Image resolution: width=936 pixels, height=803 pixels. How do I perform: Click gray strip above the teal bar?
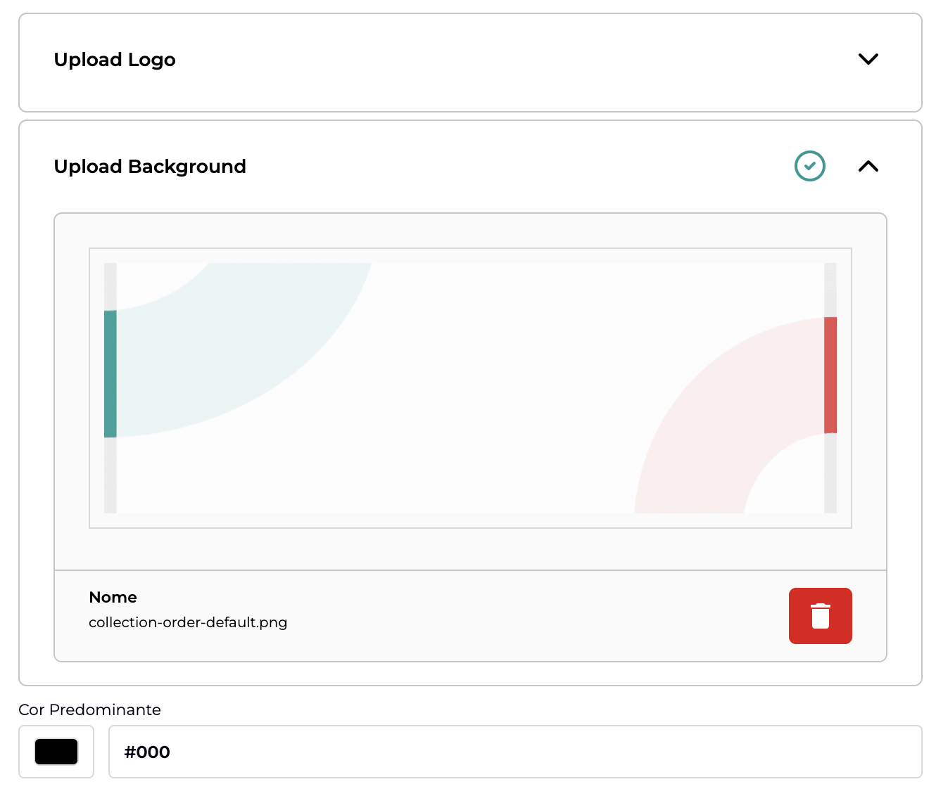point(110,285)
